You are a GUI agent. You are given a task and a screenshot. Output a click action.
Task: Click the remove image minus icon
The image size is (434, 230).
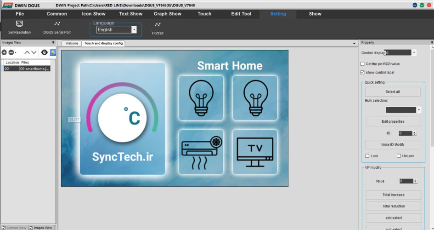pos(11,52)
